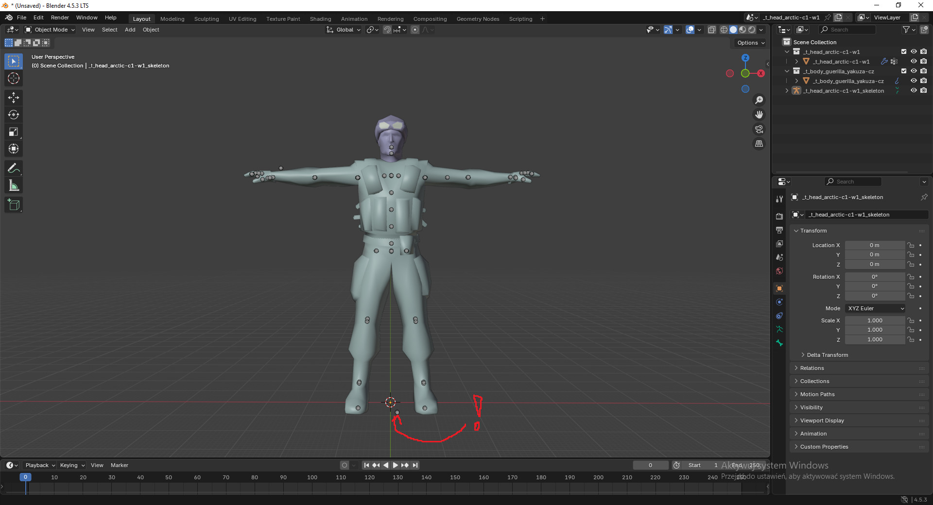Hide the _t_body_guerilla_yakuza-cz mesh object
Viewport: 933px width, 505px height.
click(x=914, y=81)
